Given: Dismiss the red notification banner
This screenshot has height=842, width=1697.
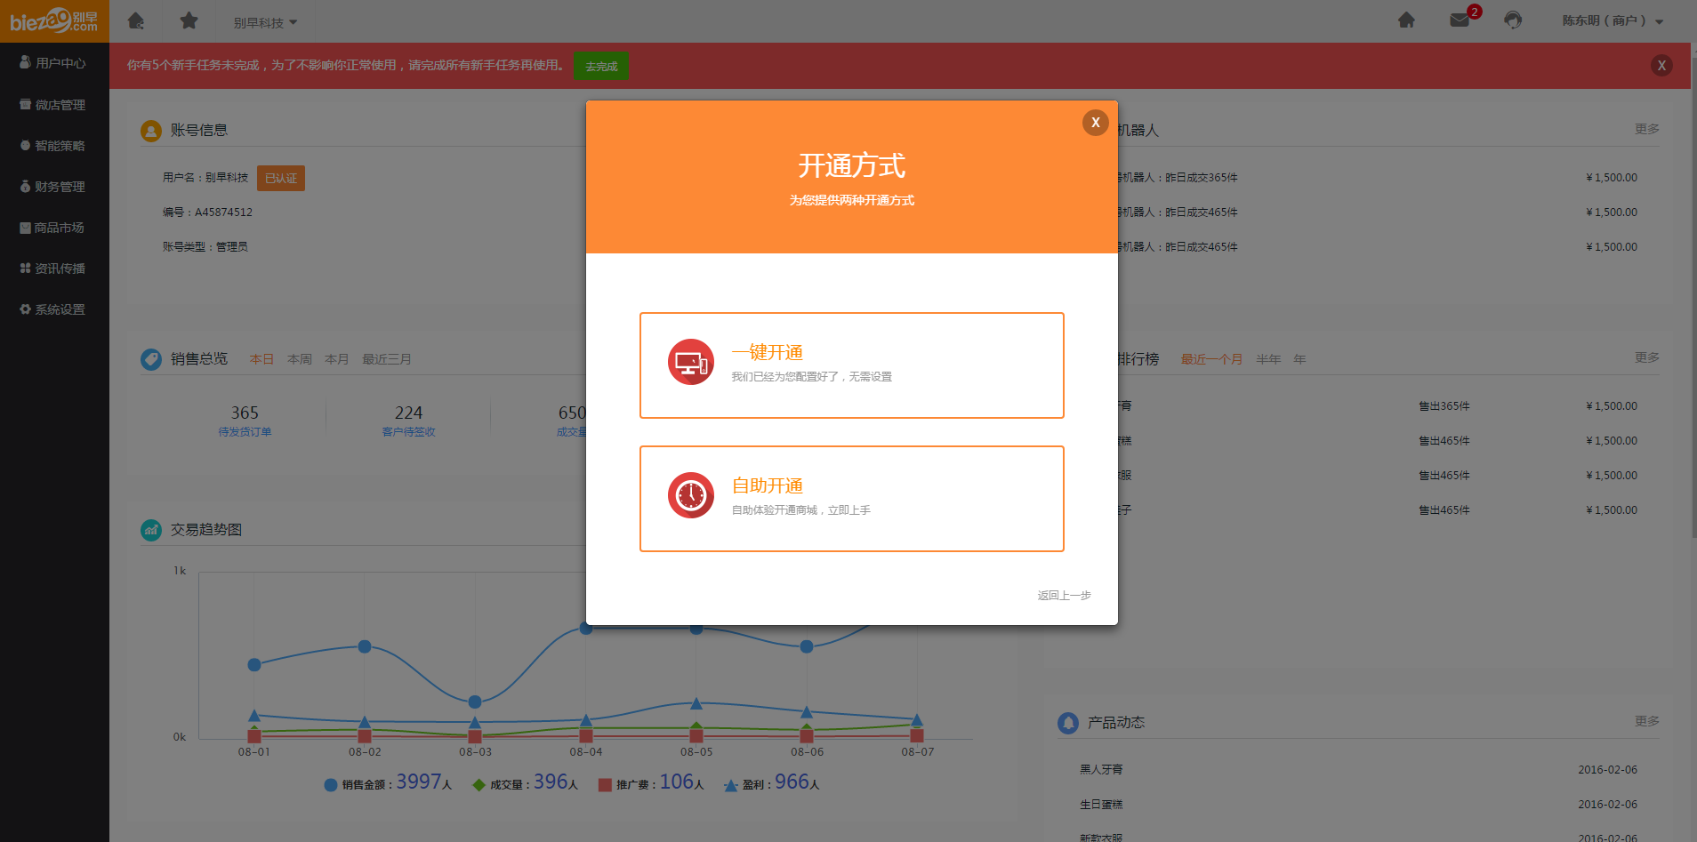Looking at the screenshot, I should [x=1661, y=65].
